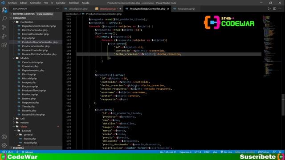Select ProductoTiendaController.php in the explorer tree
Viewport: 285px width, 160px height.
coord(40,42)
